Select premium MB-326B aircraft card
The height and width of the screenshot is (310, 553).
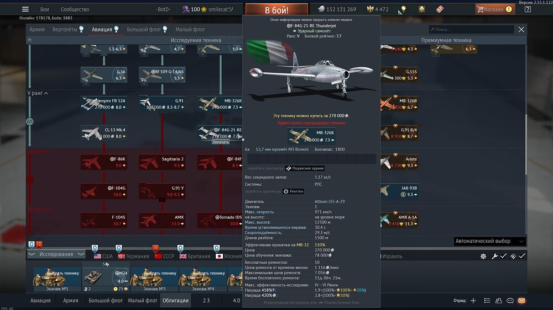pos(400,104)
